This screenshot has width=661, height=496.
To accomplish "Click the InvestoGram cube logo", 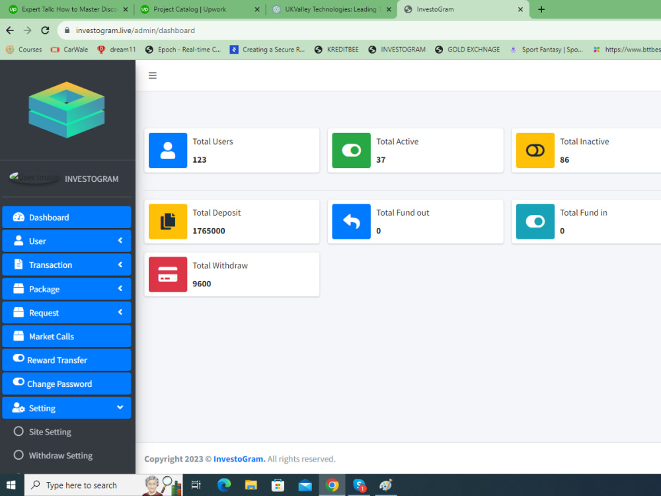I will 66,109.
